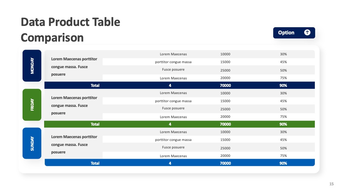This screenshot has width=338, height=190.
Task: Select the MONDAY navy side label
Action: point(32,66)
